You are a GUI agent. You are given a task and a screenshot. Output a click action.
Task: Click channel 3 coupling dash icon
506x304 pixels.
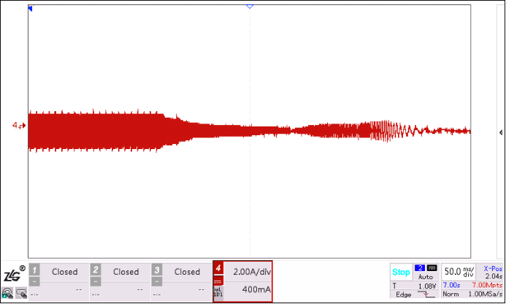click(x=157, y=281)
